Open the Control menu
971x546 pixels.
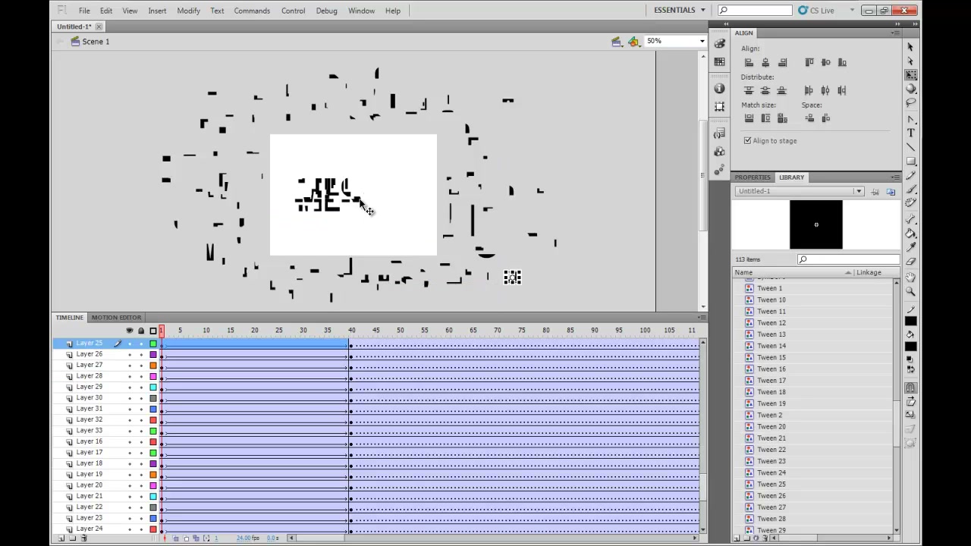(x=293, y=11)
